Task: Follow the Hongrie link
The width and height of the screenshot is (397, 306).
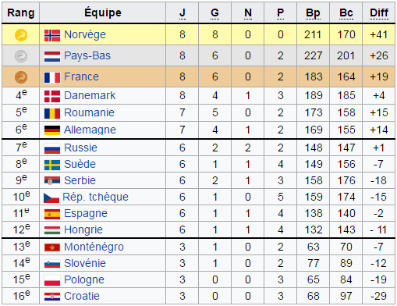Action: tap(83, 230)
